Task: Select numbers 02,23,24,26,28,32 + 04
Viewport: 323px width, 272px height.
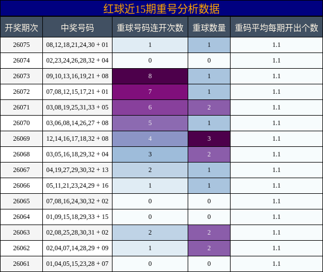Action: (x=77, y=60)
